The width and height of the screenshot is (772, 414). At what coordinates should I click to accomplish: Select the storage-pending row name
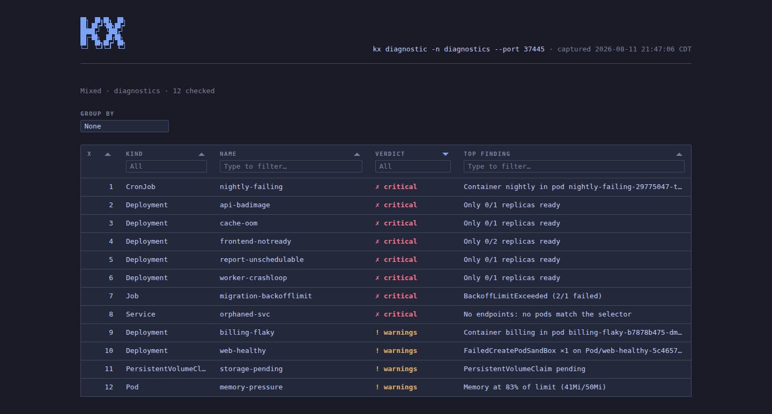click(x=251, y=369)
